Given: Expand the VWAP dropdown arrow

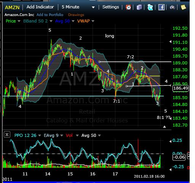Looking at the screenshot, I should point(93,21).
